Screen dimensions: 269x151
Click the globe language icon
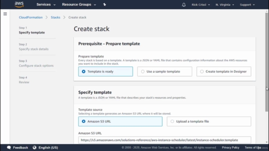[x=34, y=147]
